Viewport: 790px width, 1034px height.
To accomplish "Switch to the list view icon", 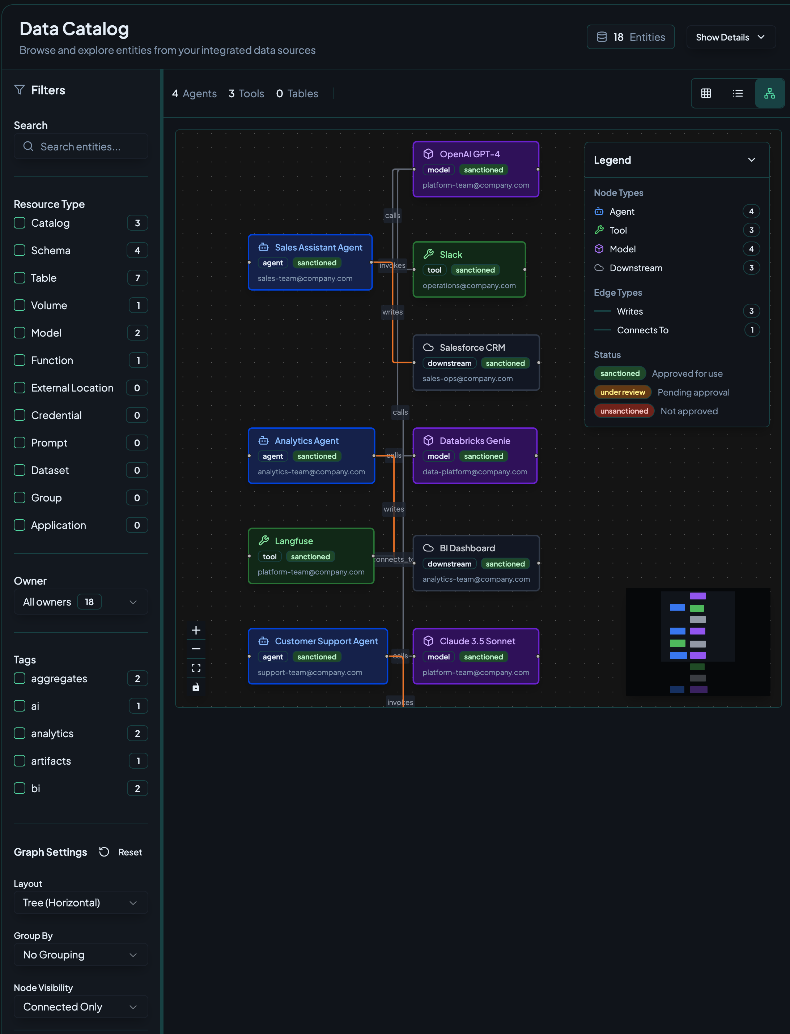I will [x=738, y=94].
